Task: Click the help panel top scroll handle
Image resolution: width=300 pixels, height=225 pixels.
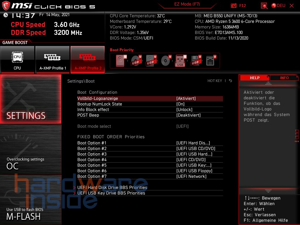Action: tap(268, 83)
